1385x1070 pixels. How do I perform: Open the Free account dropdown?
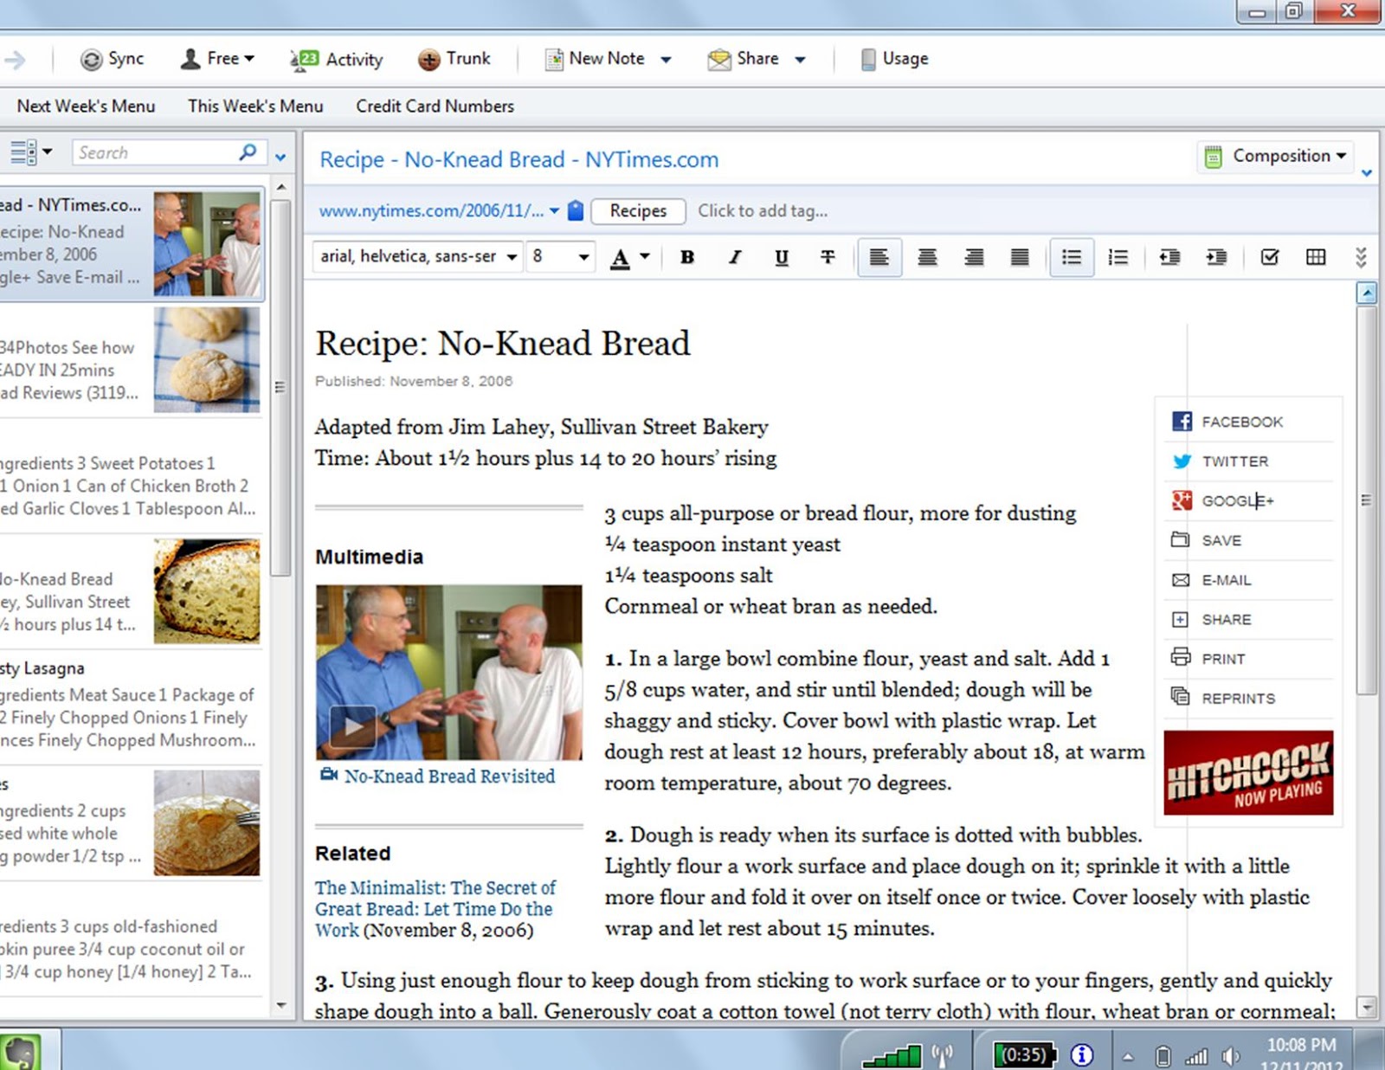point(217,59)
